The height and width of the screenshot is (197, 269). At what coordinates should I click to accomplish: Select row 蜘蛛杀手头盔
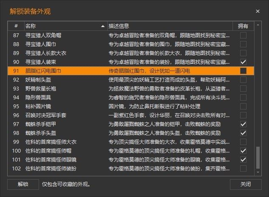131,133
